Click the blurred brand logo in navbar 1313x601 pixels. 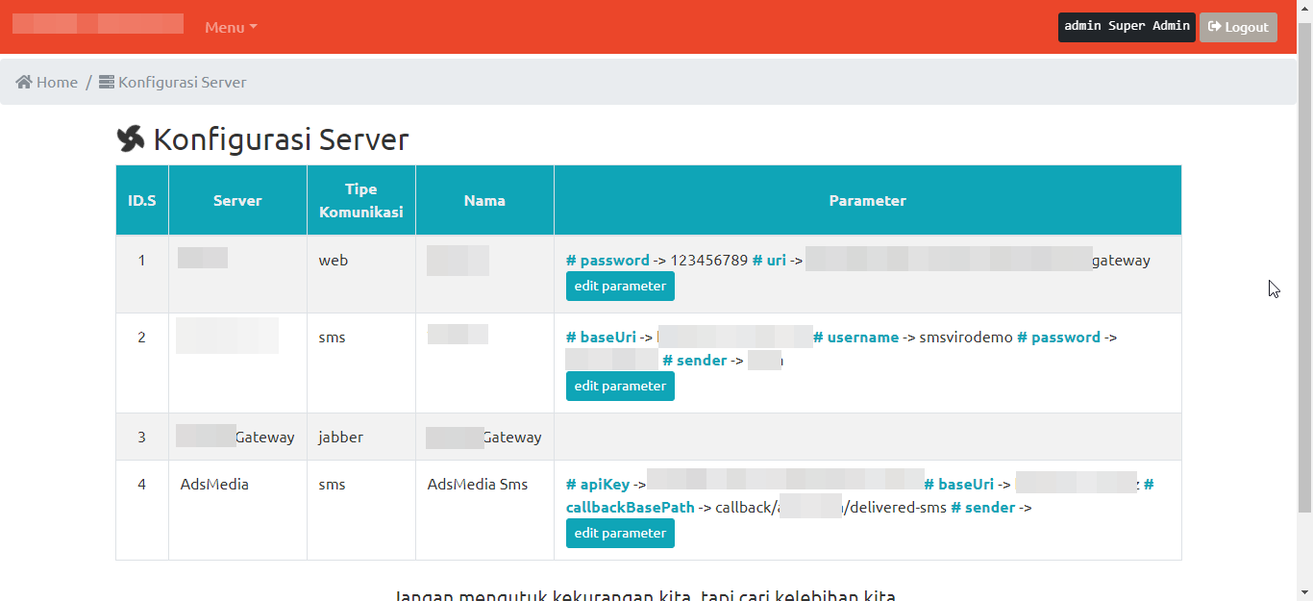coord(98,24)
